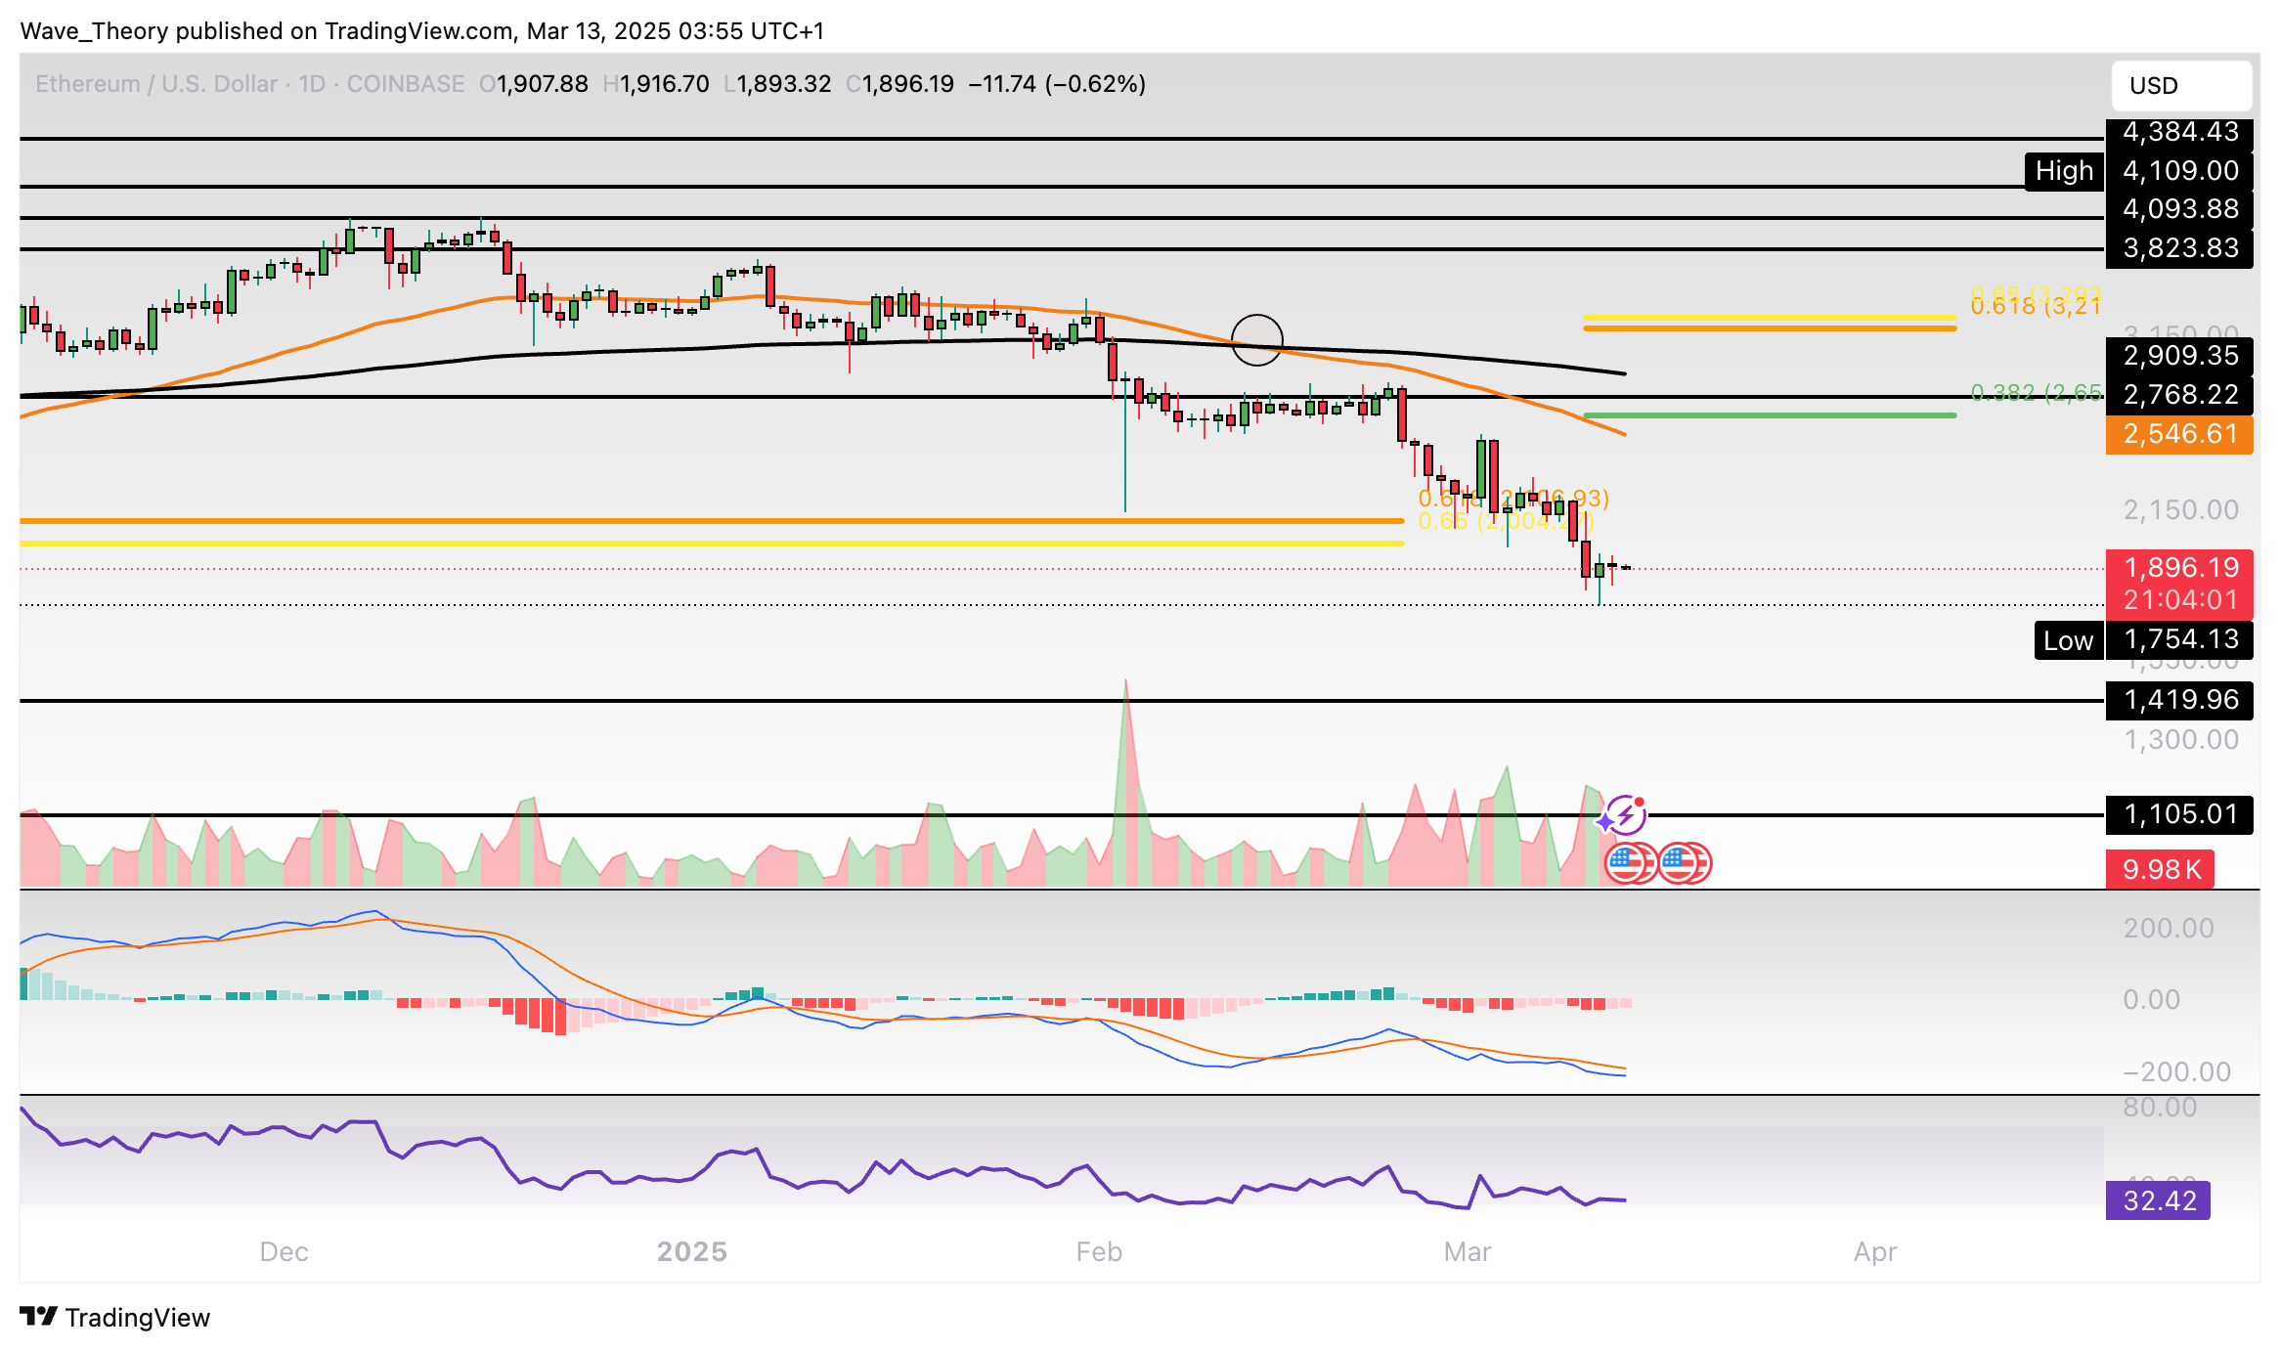Image resolution: width=2280 pixels, height=1351 pixels.
Task: Click the purple lightning latest-news icon
Action: coord(1625,813)
